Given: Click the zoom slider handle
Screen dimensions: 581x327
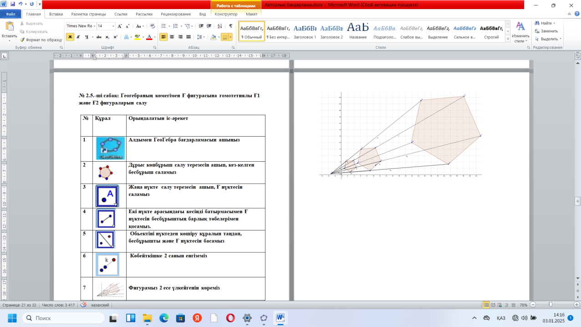Looking at the screenshot, I should click(x=550, y=305).
